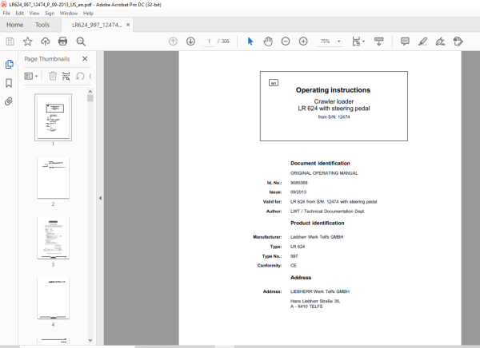Open Page Thumbnails sidebar icon
480x348 pixels.
tap(9, 64)
